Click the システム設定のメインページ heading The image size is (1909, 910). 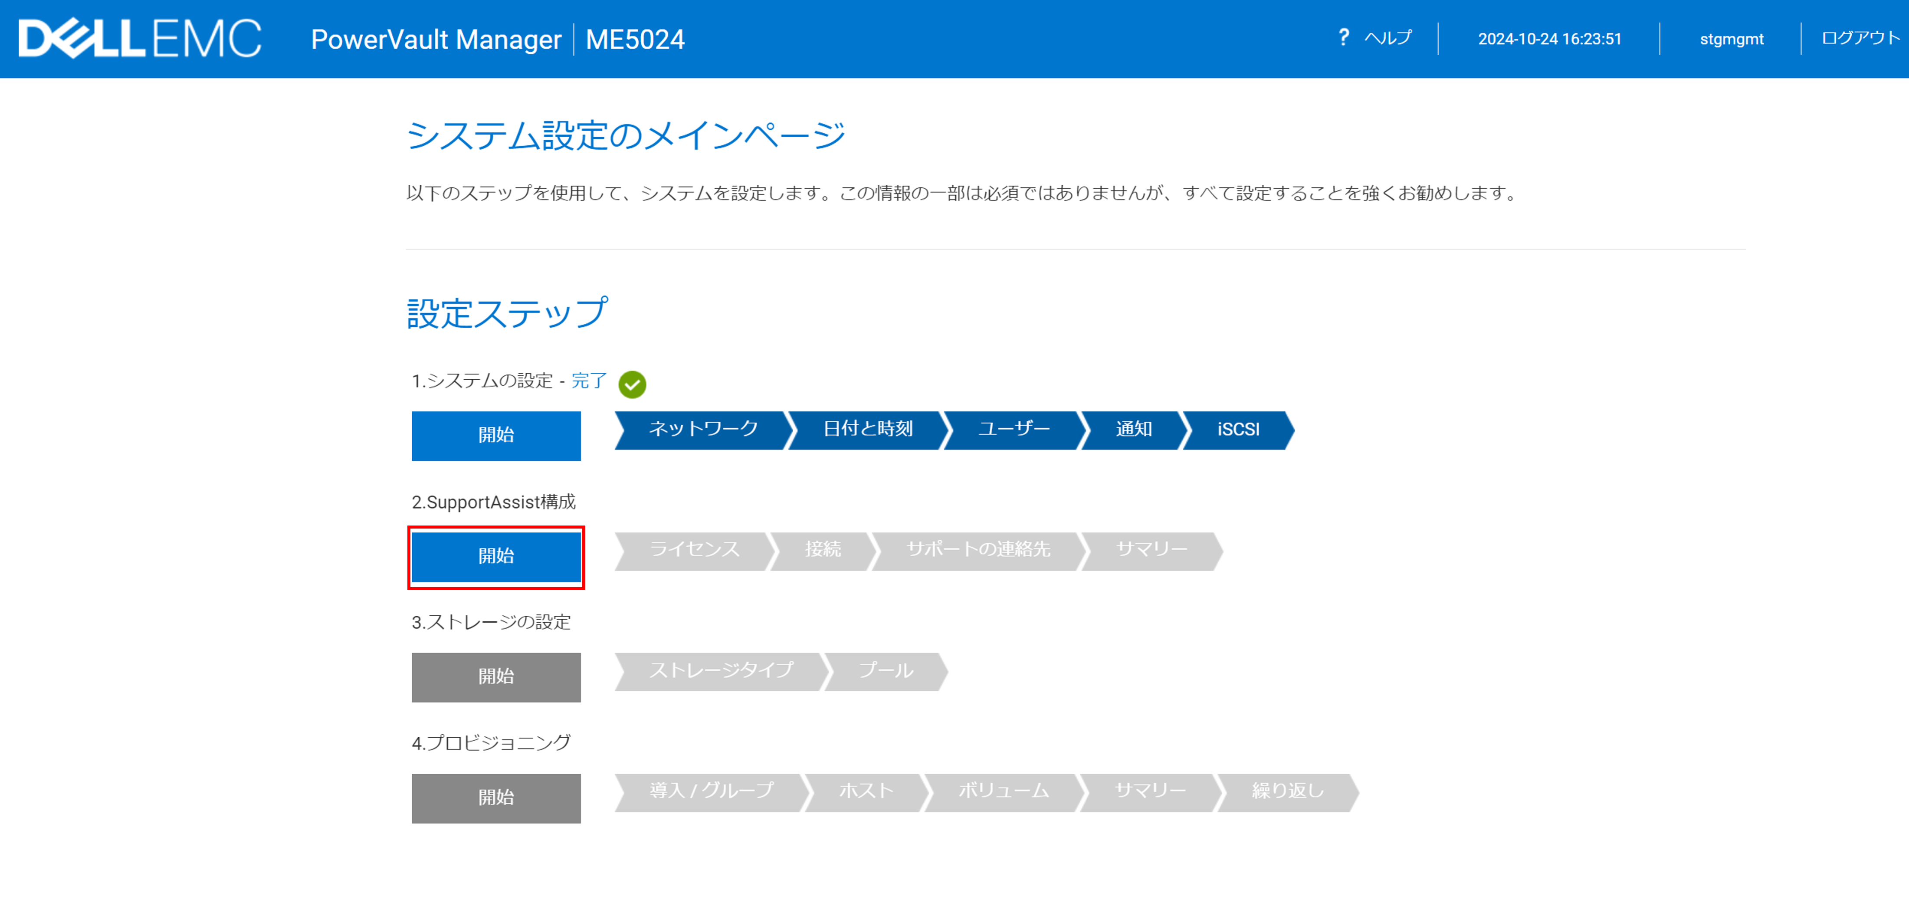point(626,136)
